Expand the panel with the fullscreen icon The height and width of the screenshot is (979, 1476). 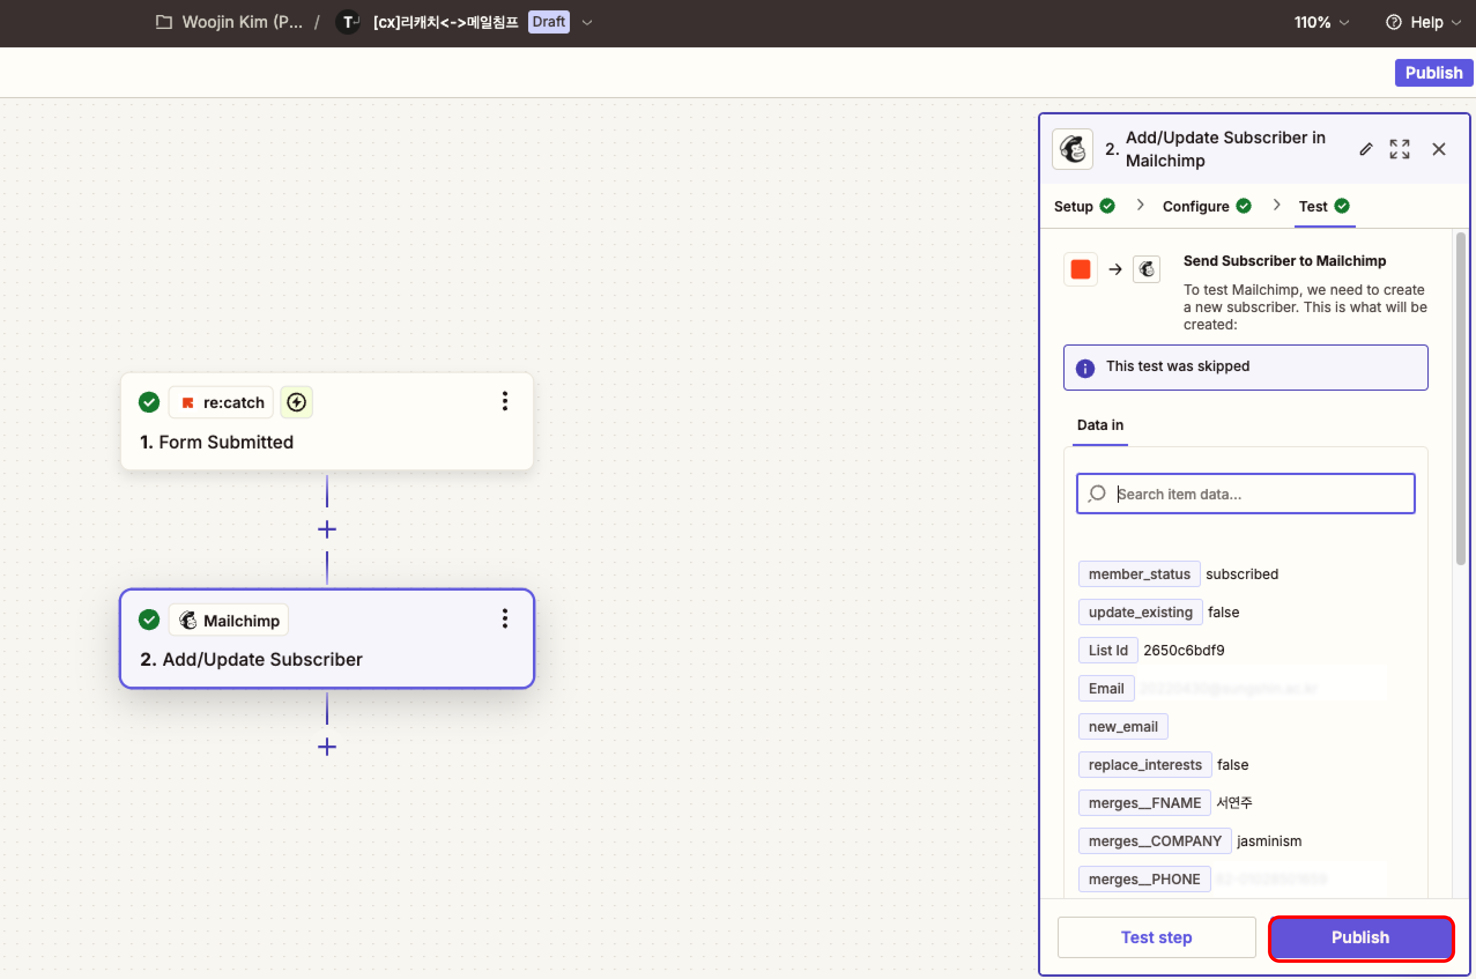coord(1399,149)
